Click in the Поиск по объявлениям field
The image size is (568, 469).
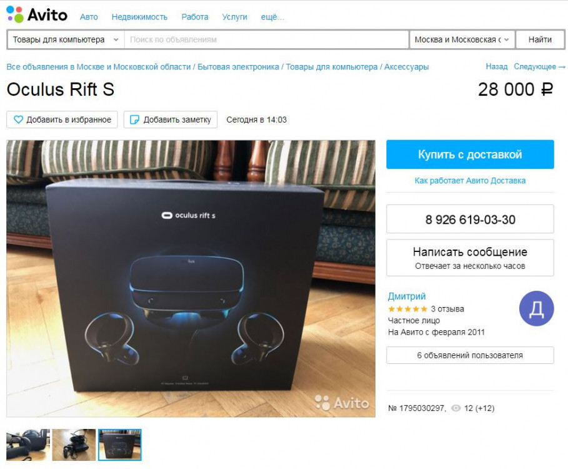267,39
